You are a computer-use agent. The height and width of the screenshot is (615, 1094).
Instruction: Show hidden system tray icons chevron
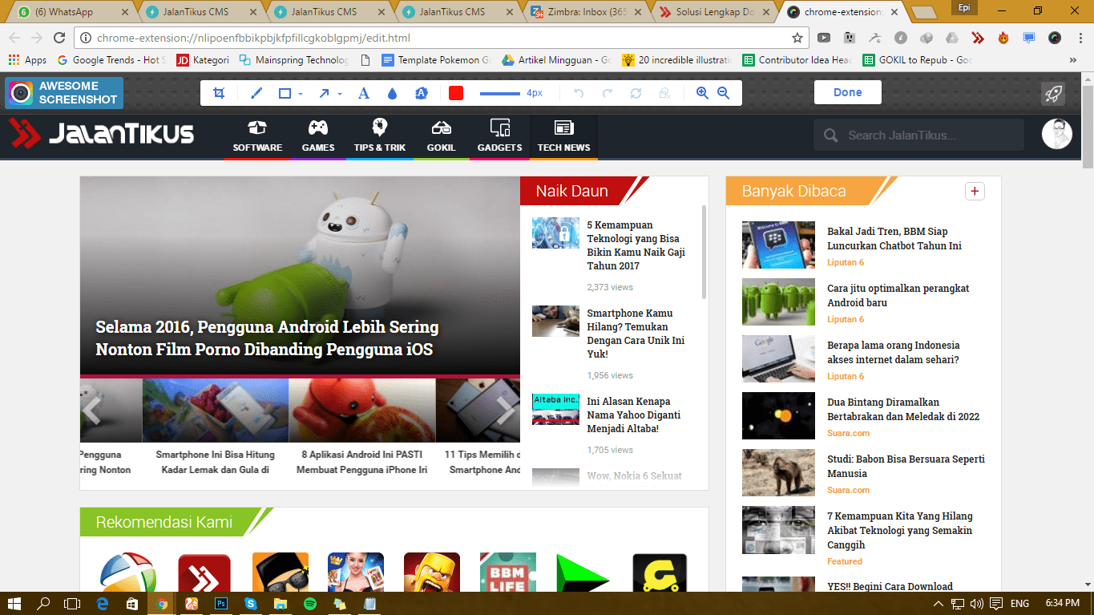(939, 603)
